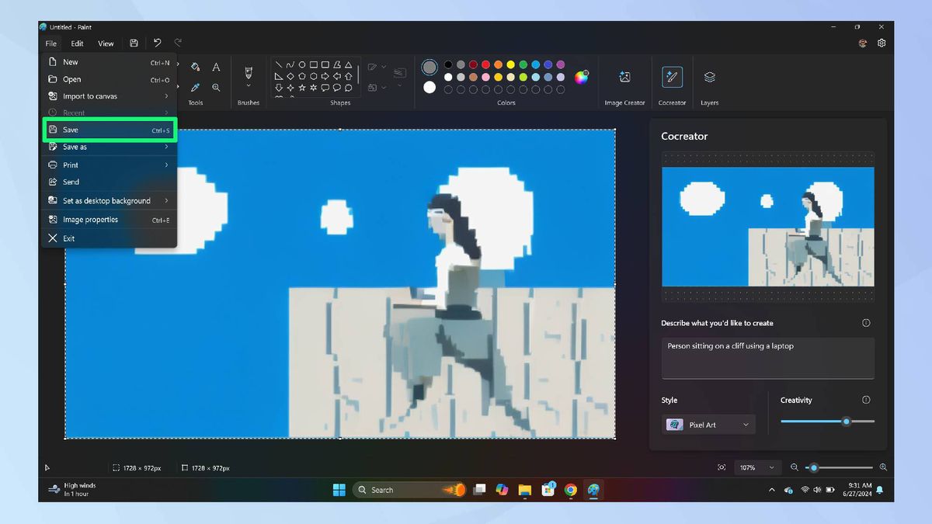Select the oval shape tool
The height and width of the screenshot is (524, 932).
(x=301, y=66)
